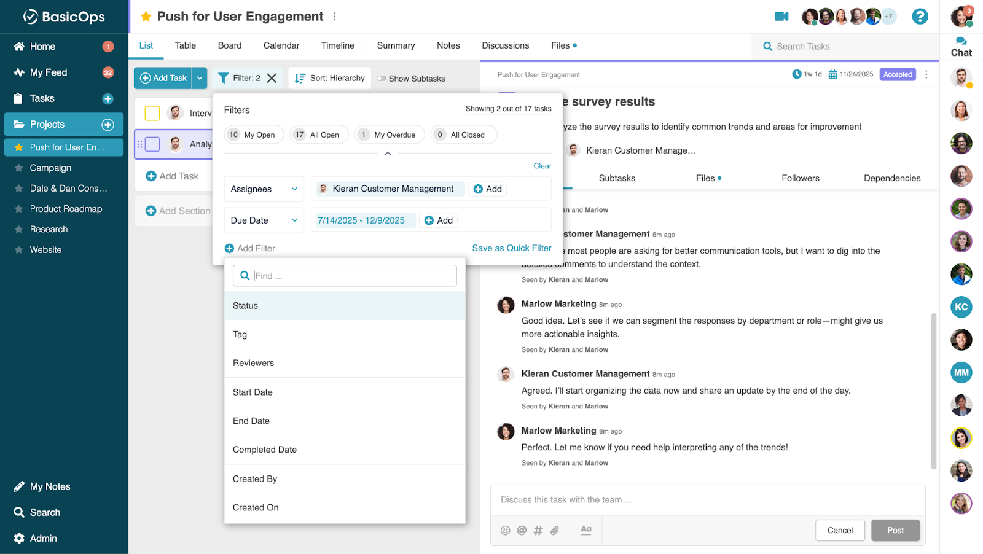Click the plus icon next to Projects

click(x=108, y=125)
